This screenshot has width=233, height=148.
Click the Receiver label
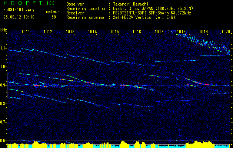[x=75, y=13]
